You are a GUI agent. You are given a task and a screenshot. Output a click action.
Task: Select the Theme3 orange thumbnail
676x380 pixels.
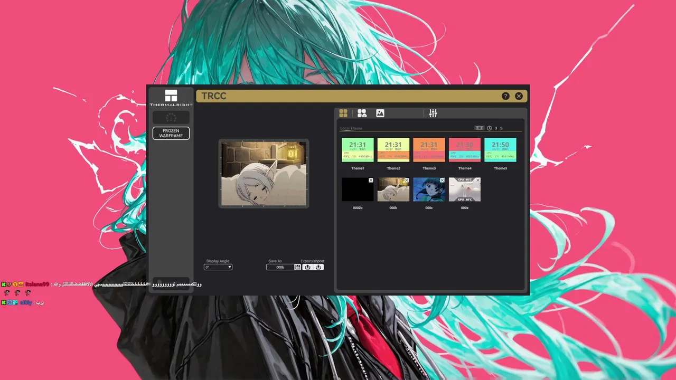(x=429, y=150)
